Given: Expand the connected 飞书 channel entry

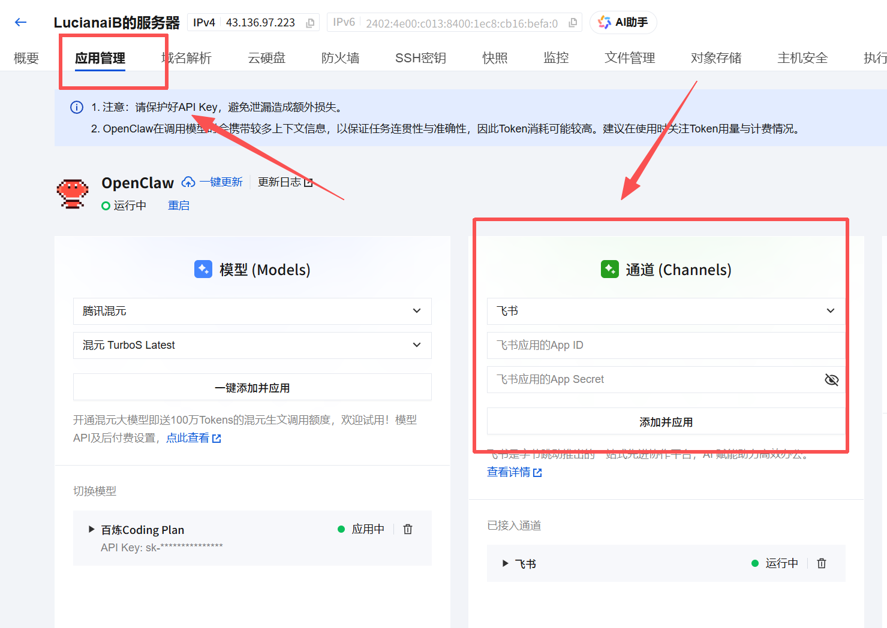Looking at the screenshot, I should 506,563.
